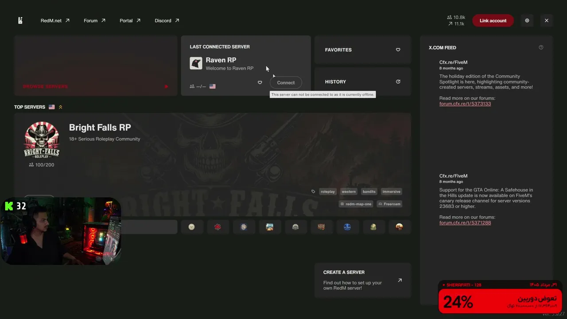
Task: Select the immersive tag
Action: pyautogui.click(x=392, y=191)
